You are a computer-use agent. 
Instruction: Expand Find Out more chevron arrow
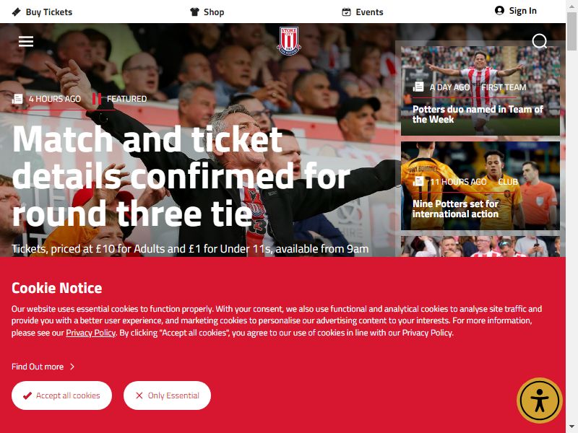tap(72, 367)
